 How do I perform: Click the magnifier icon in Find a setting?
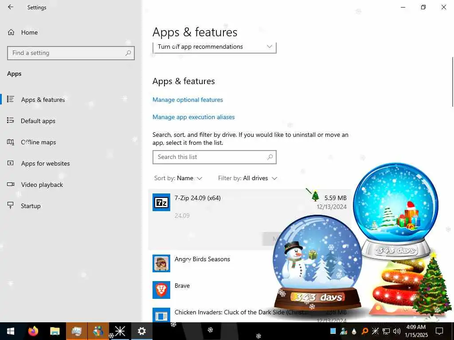(x=128, y=53)
